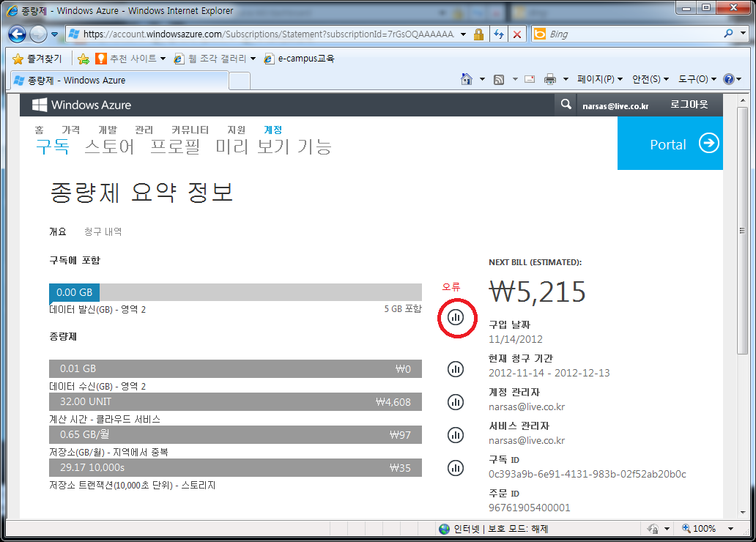756x542 pixels.
Task: Click the page vertical scrollbar thumb
Action: (742, 231)
